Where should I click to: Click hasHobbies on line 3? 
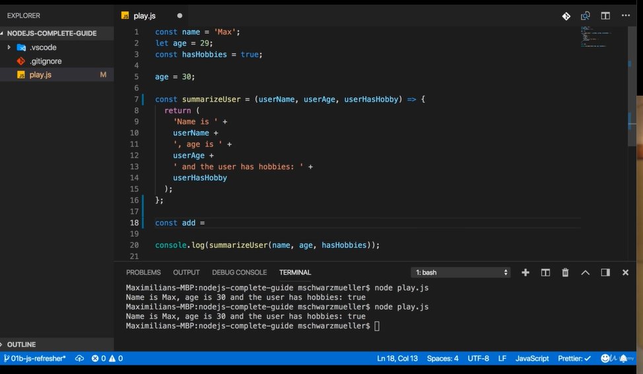[x=204, y=55]
